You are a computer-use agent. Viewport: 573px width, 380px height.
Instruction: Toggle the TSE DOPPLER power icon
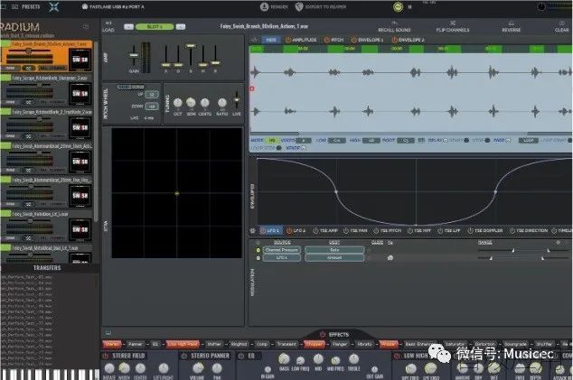470,231
